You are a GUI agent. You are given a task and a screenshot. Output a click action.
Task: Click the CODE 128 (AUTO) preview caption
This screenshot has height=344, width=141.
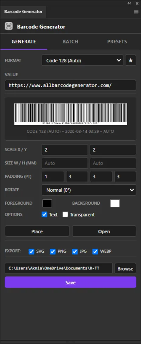click(70, 132)
